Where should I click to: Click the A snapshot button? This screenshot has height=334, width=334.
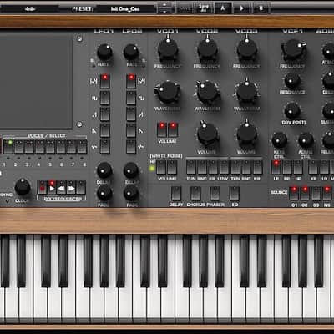(x=223, y=8)
